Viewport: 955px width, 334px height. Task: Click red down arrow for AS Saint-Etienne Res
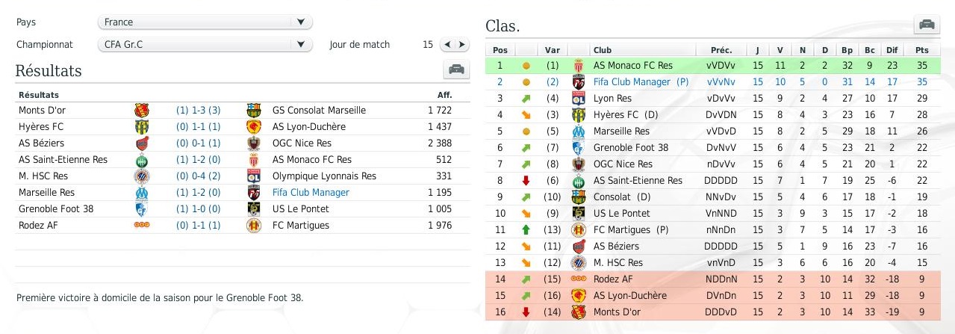(x=526, y=180)
